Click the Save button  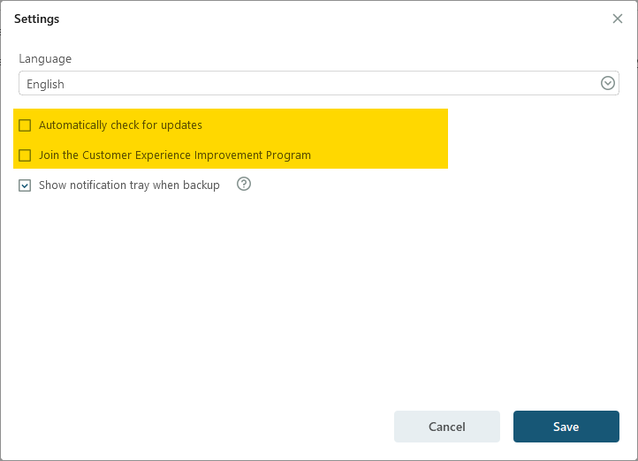coord(566,427)
